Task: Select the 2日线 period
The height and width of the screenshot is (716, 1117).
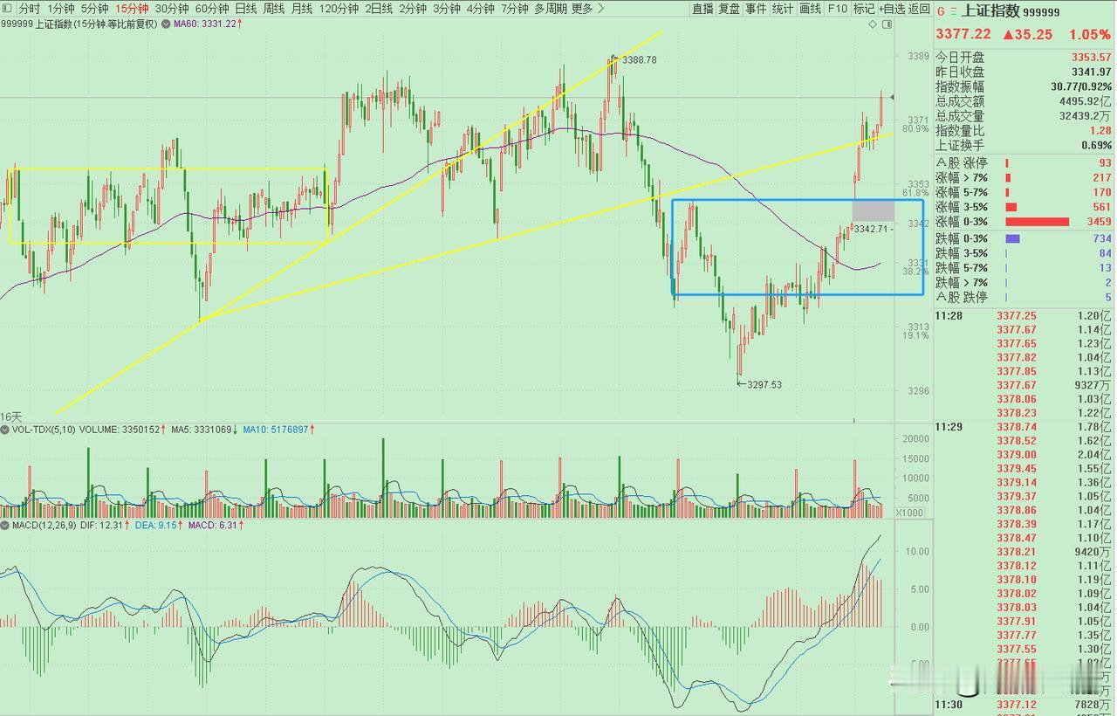Action: (x=379, y=9)
